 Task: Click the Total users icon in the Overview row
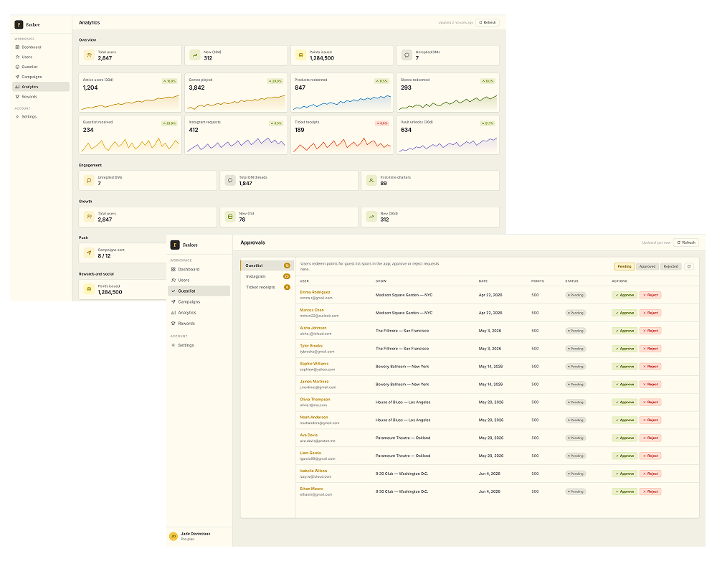89,55
